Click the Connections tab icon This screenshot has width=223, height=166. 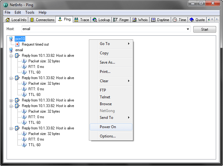pyautogui.click(x=32, y=20)
